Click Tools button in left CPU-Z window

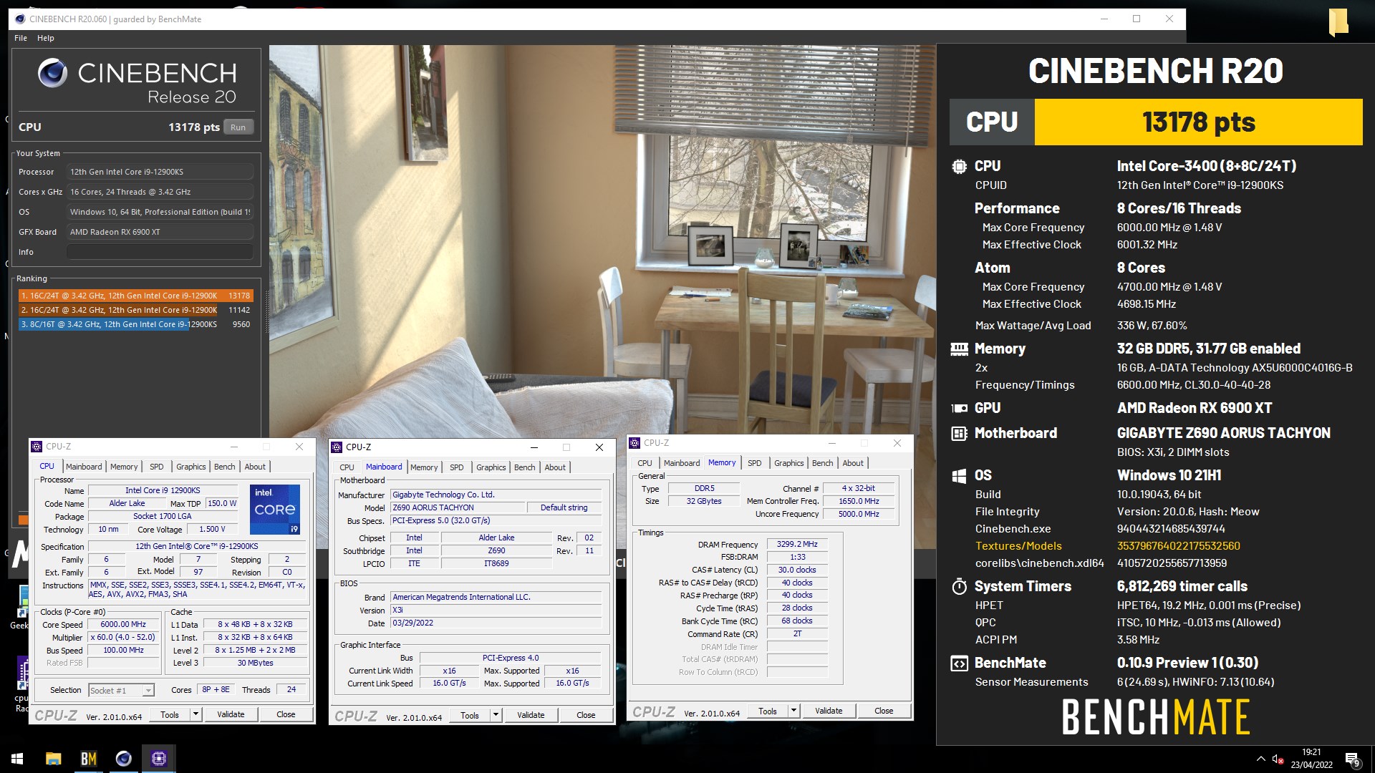coord(170,714)
